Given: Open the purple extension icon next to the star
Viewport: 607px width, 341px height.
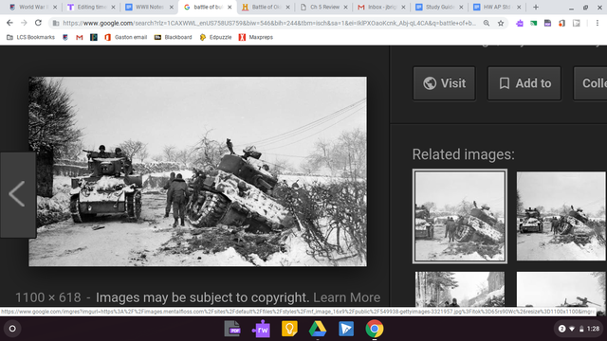Looking at the screenshot, I should click(520, 23).
